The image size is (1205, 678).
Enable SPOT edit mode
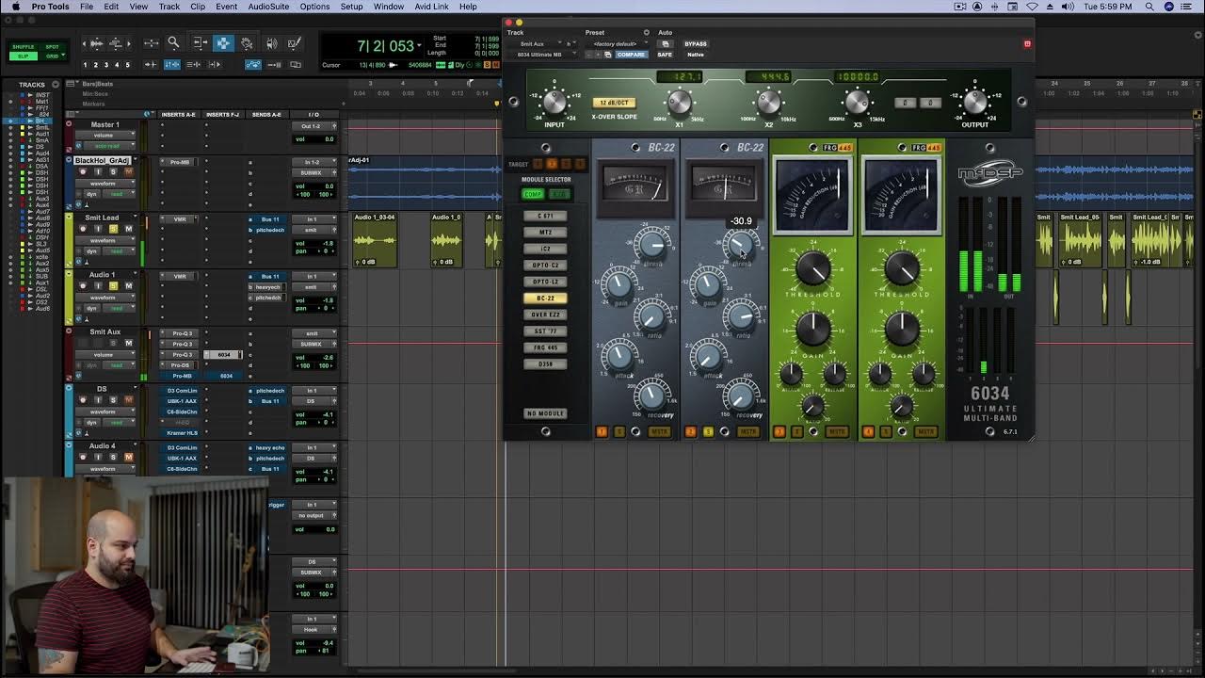click(52, 47)
